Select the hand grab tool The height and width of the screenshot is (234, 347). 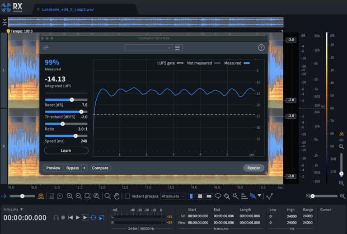(x=117, y=196)
